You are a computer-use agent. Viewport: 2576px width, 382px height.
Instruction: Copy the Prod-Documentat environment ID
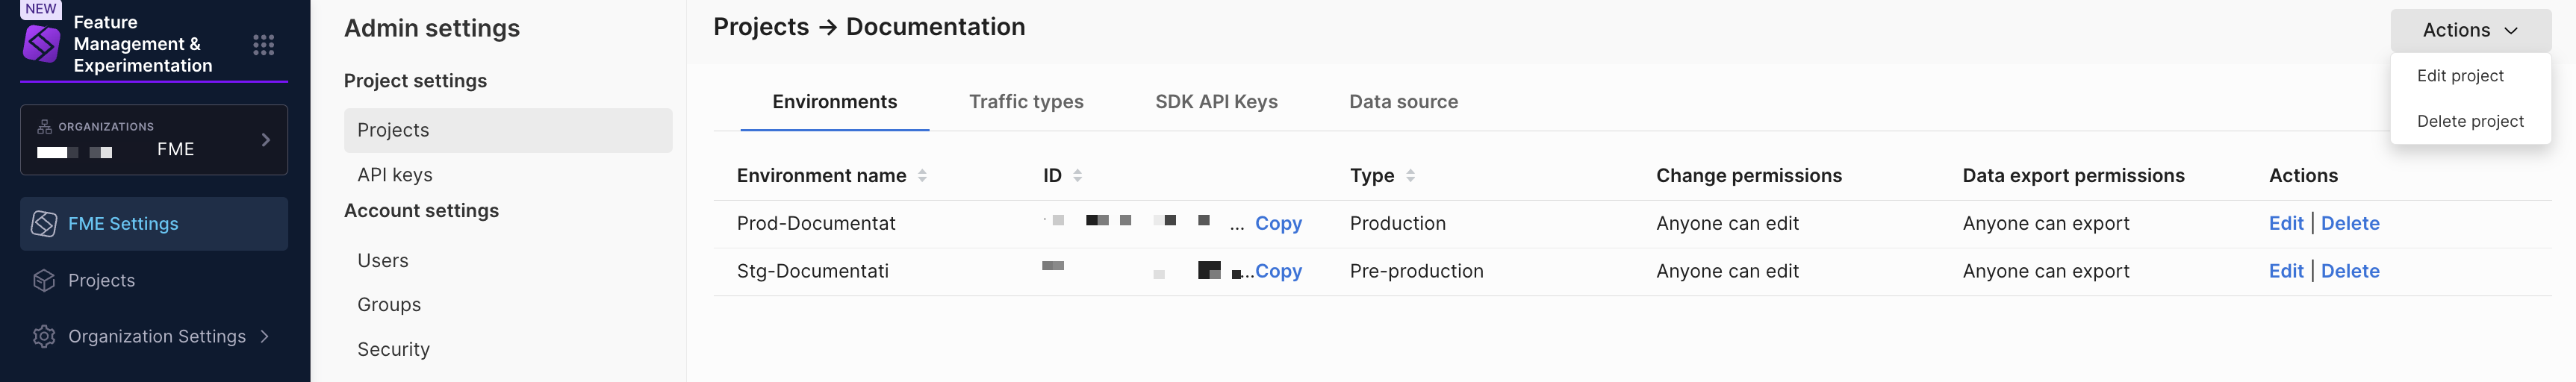[1278, 224]
